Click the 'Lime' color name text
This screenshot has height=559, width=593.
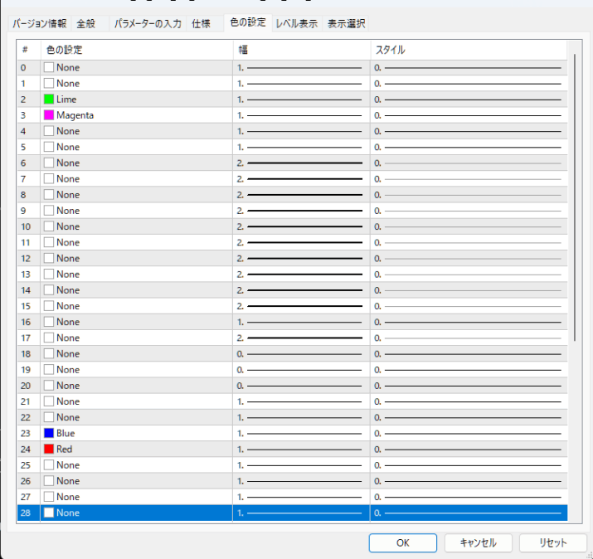tap(66, 100)
